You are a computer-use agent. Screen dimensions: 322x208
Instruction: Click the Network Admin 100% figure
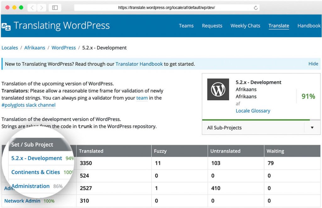pos(49,201)
